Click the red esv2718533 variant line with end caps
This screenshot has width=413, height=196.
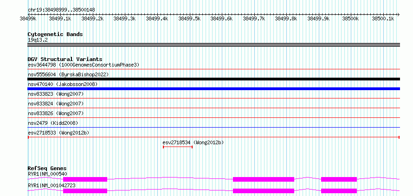[x=213, y=137]
